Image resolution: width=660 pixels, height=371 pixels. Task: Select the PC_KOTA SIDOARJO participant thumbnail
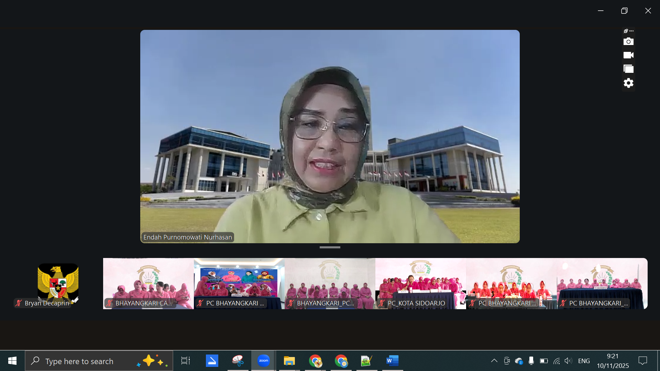tap(420, 284)
